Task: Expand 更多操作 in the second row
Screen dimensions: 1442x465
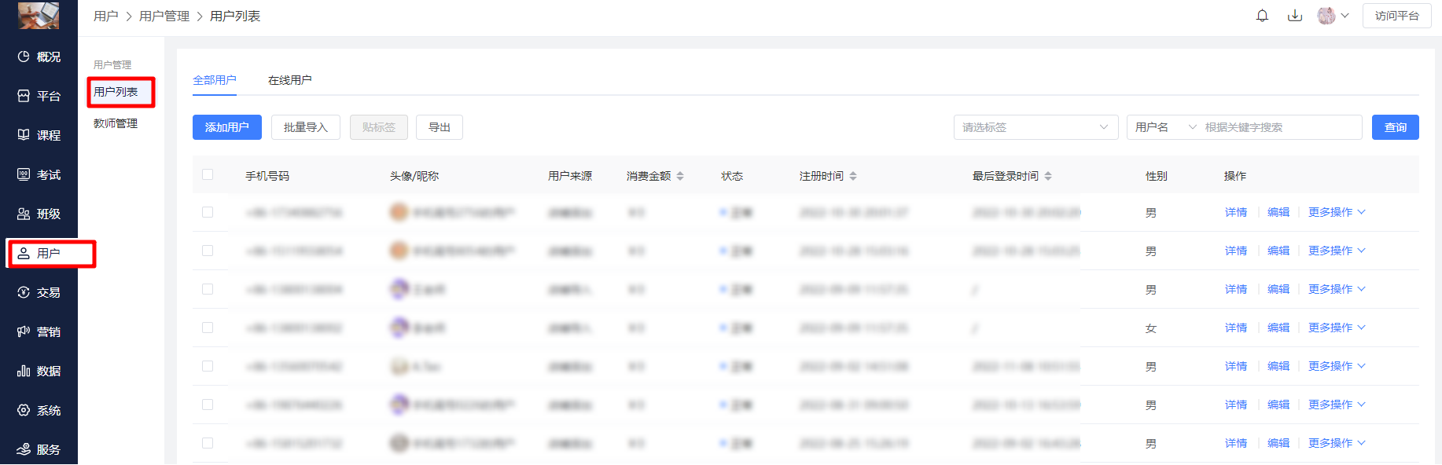Action: pyautogui.click(x=1337, y=251)
